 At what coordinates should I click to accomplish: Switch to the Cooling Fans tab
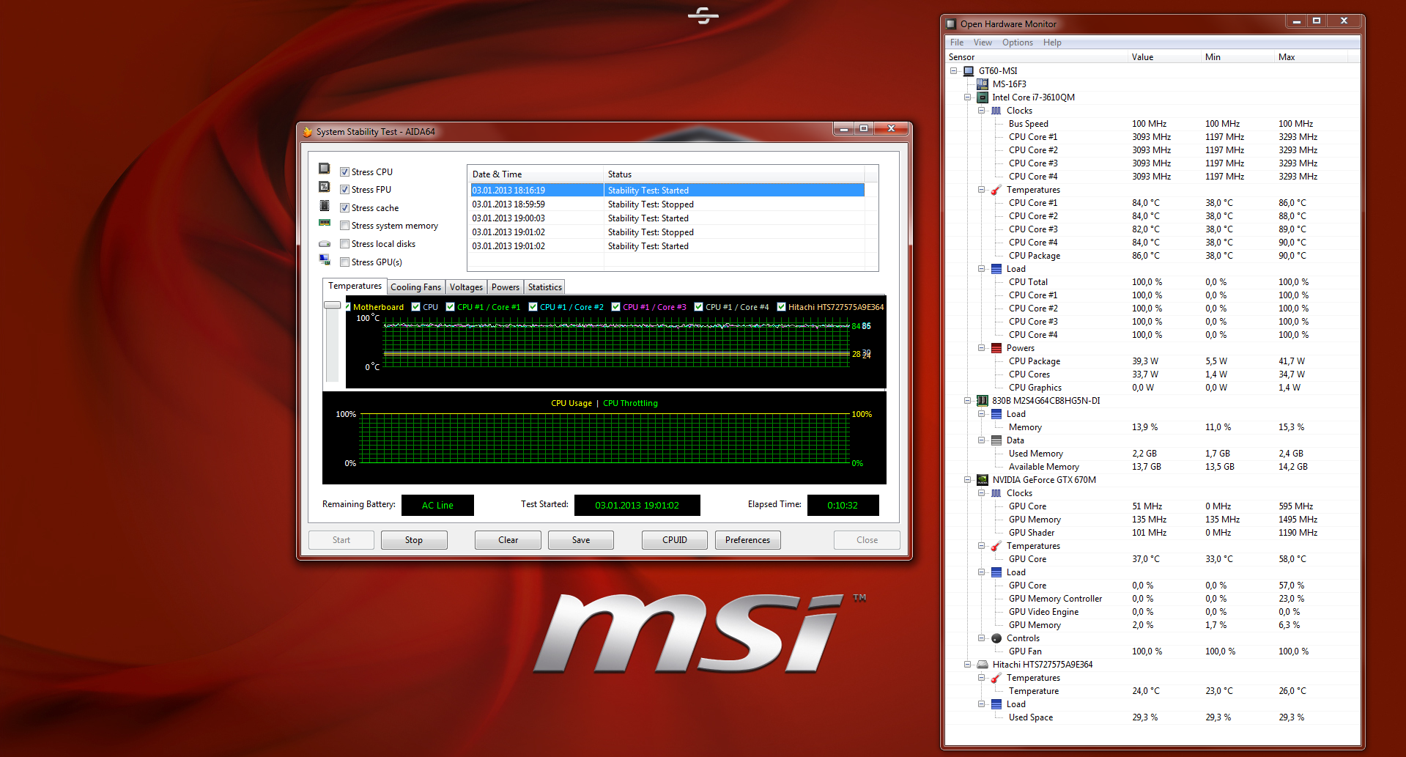click(x=415, y=287)
